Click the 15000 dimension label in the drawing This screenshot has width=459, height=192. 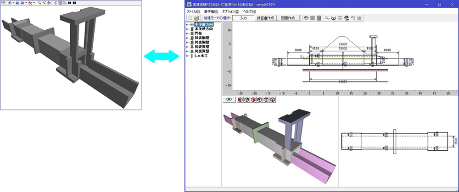[x=343, y=48]
